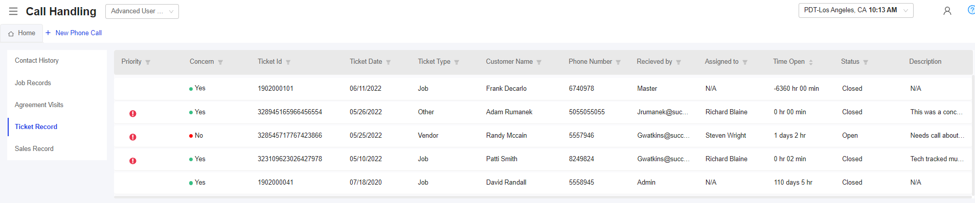The image size is (975, 203).
Task: Expand the Advanced User dropdown
Action: (x=142, y=11)
